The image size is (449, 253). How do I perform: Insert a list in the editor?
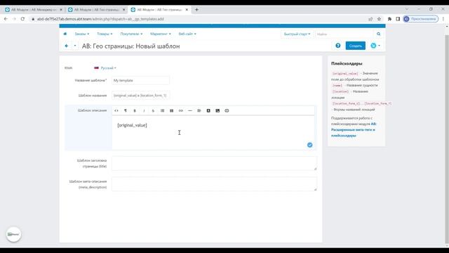162,111
